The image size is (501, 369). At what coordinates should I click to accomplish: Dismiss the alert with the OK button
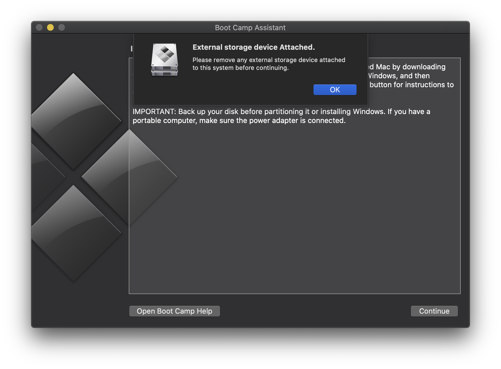coord(335,89)
